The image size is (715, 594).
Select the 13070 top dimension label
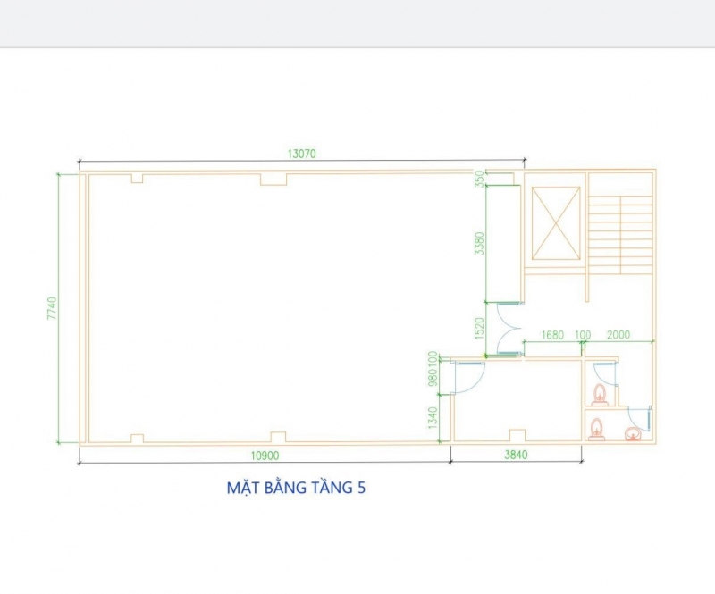coord(301,154)
